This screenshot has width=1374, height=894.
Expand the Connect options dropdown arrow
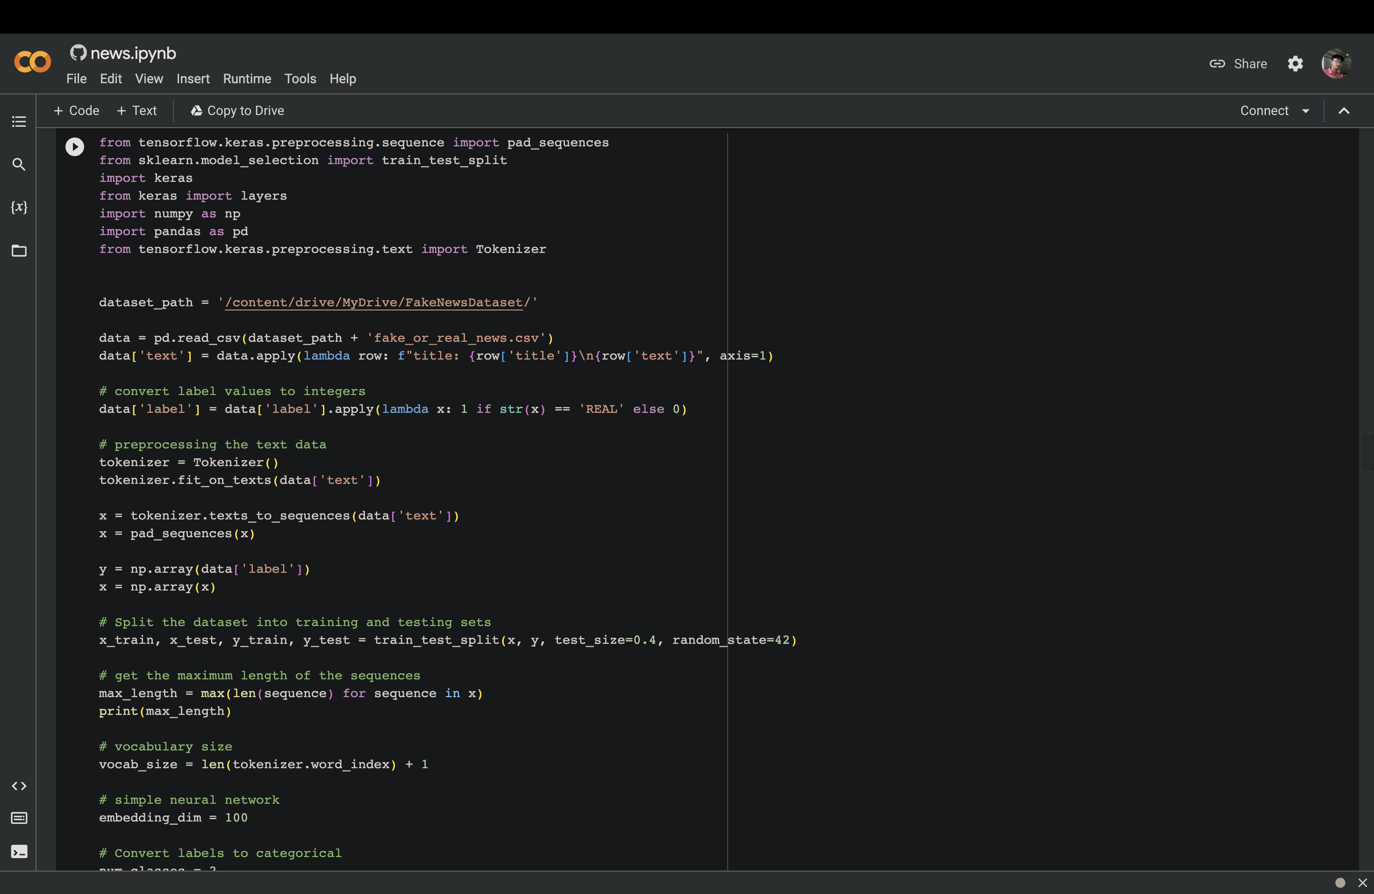[x=1306, y=111]
